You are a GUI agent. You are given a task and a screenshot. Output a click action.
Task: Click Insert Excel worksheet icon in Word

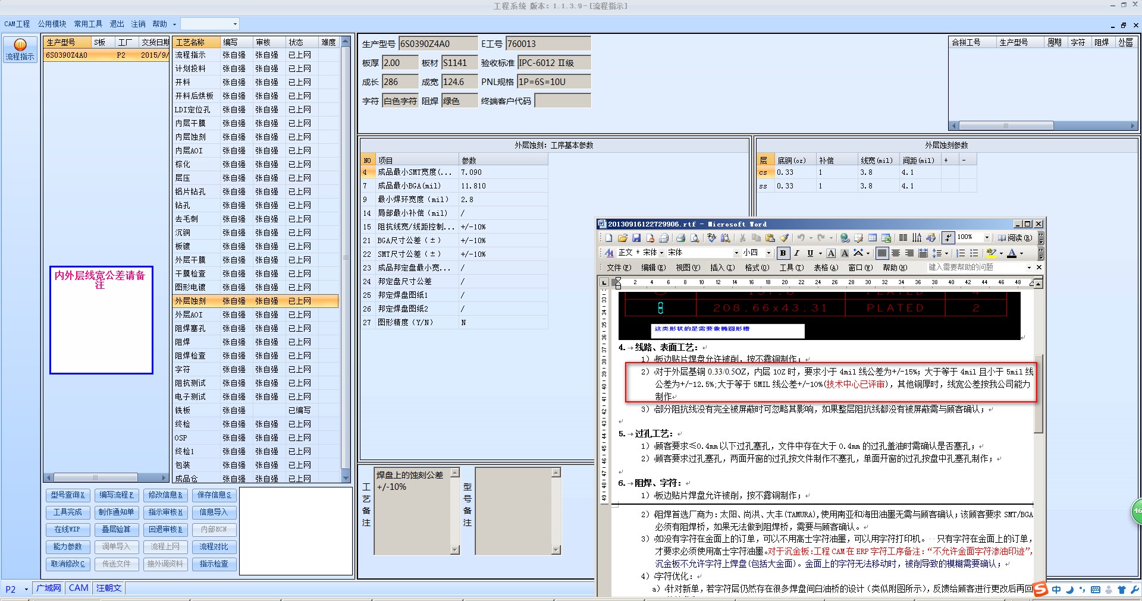[886, 238]
